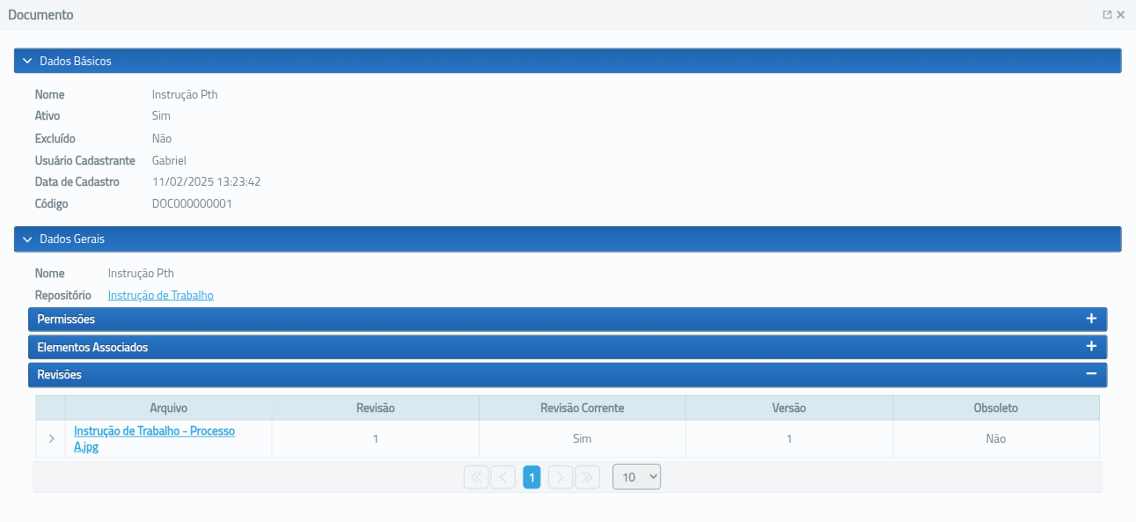Collapse the Dados Básicos section chevron
The image size is (1136, 522).
pyautogui.click(x=27, y=61)
